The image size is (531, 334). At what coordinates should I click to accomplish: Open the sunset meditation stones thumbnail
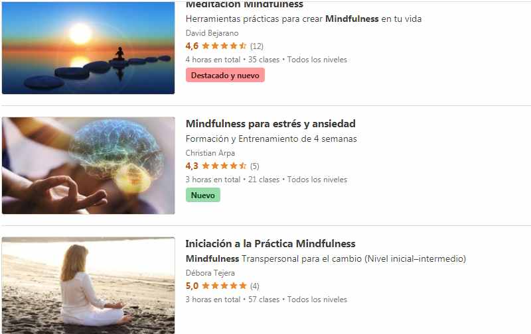pyautogui.click(x=88, y=48)
